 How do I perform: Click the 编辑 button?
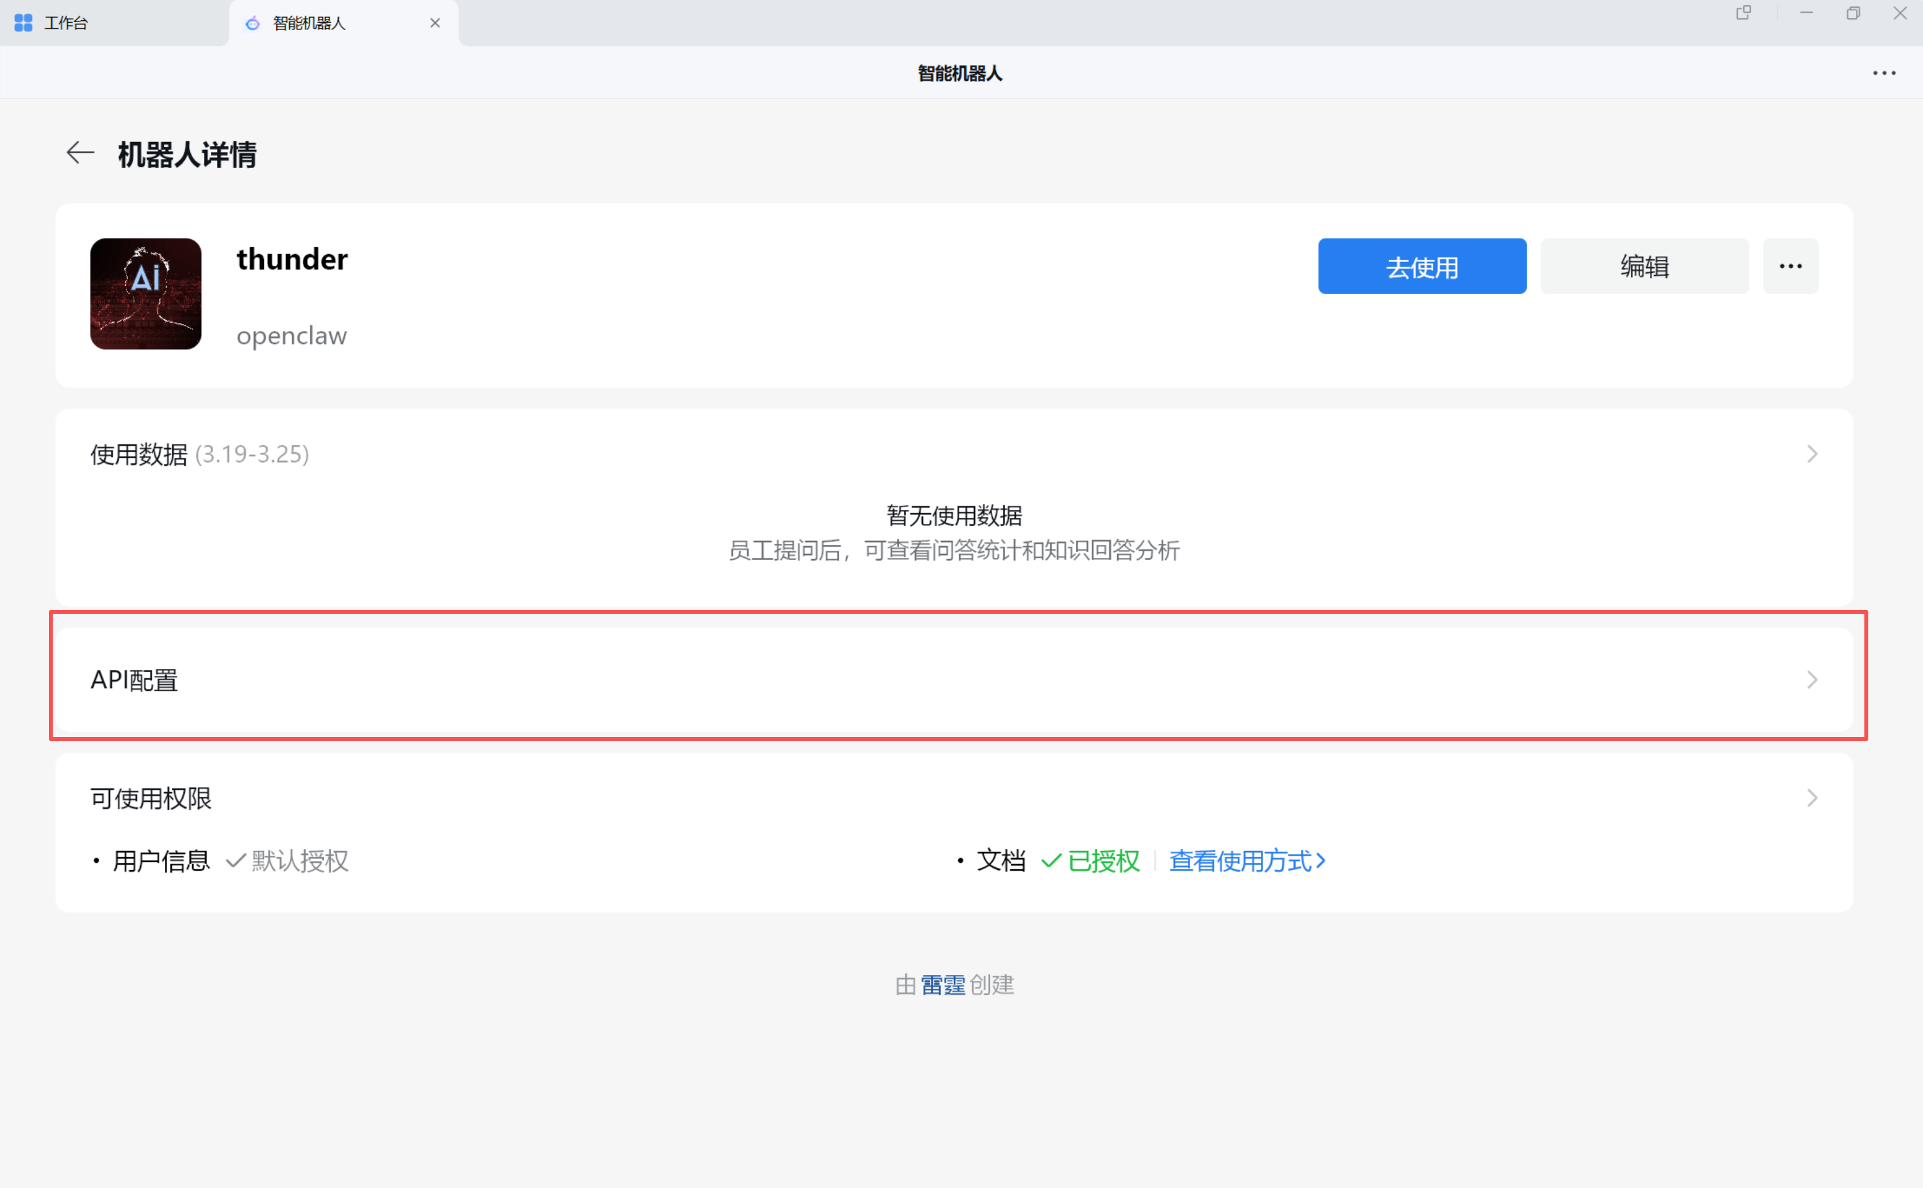1644,267
